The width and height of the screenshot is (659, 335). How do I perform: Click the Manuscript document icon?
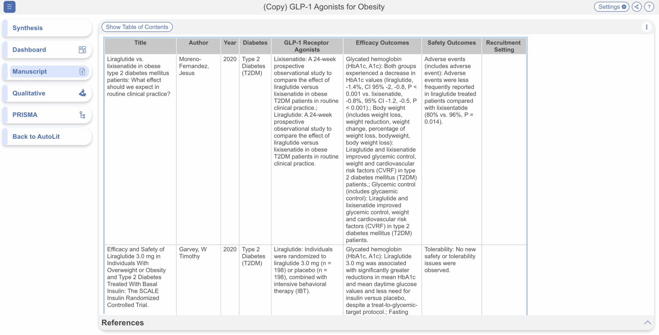coord(82,71)
